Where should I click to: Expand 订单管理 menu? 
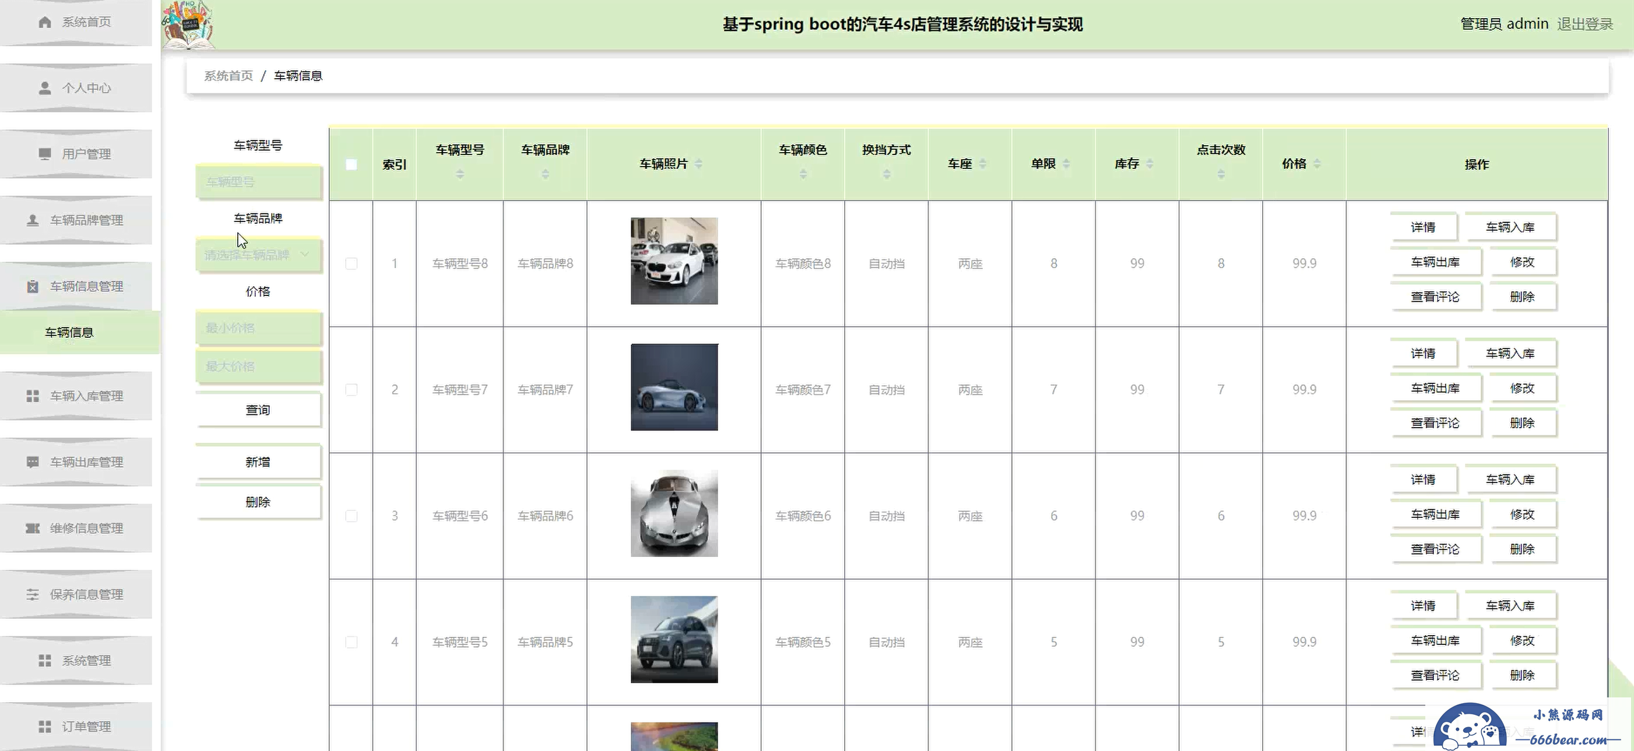tap(76, 727)
